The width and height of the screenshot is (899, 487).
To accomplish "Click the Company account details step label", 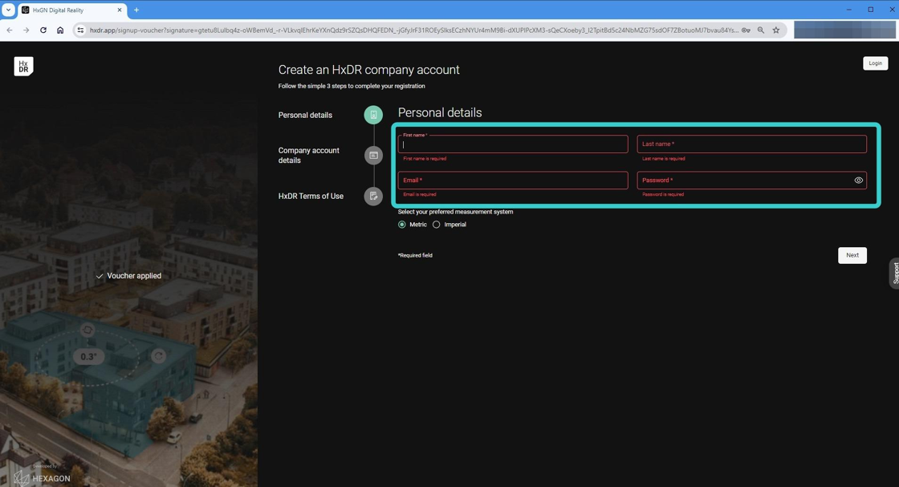I will click(x=308, y=156).
